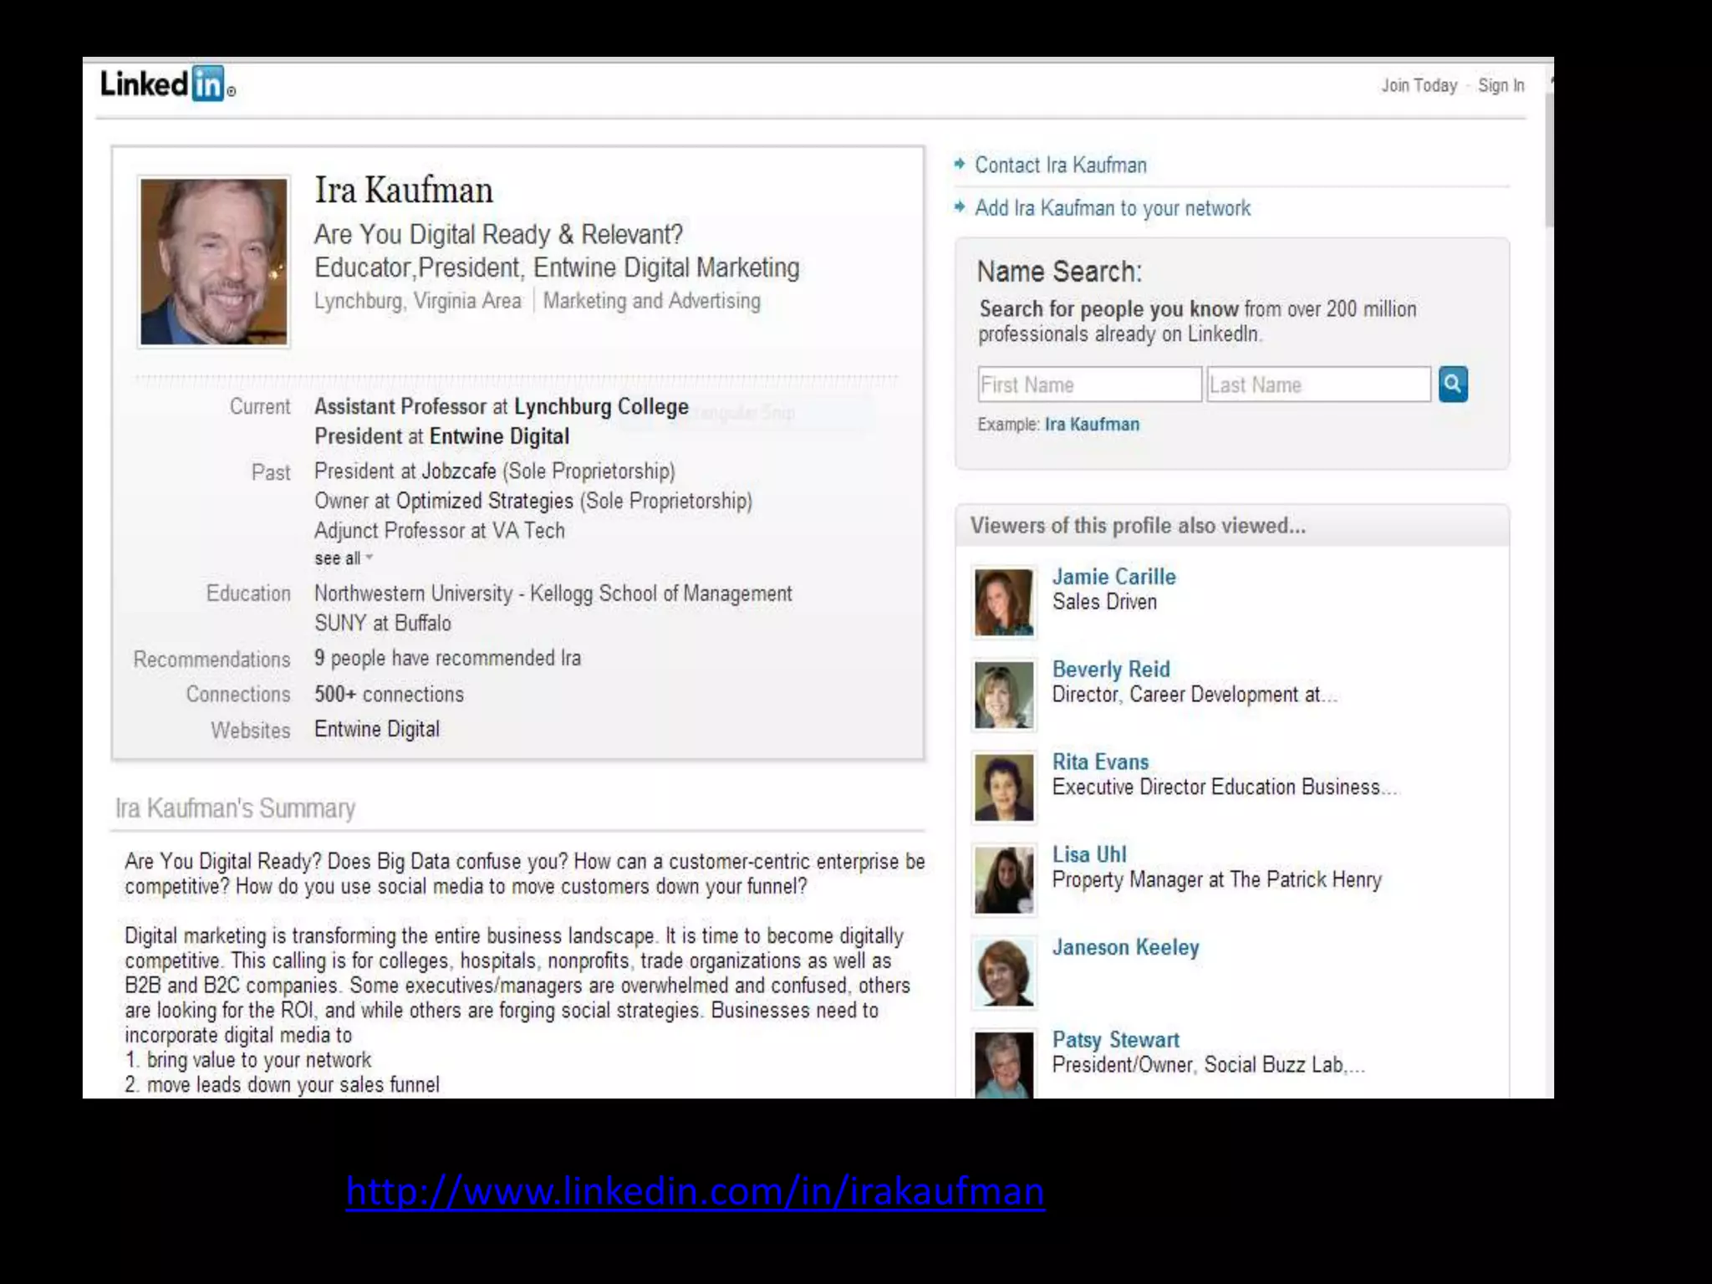1712x1284 pixels.
Task: Open Beverly Reid name link
Action: point(1111,670)
